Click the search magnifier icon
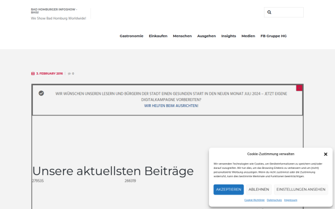335x209 pixels. pos(269,12)
